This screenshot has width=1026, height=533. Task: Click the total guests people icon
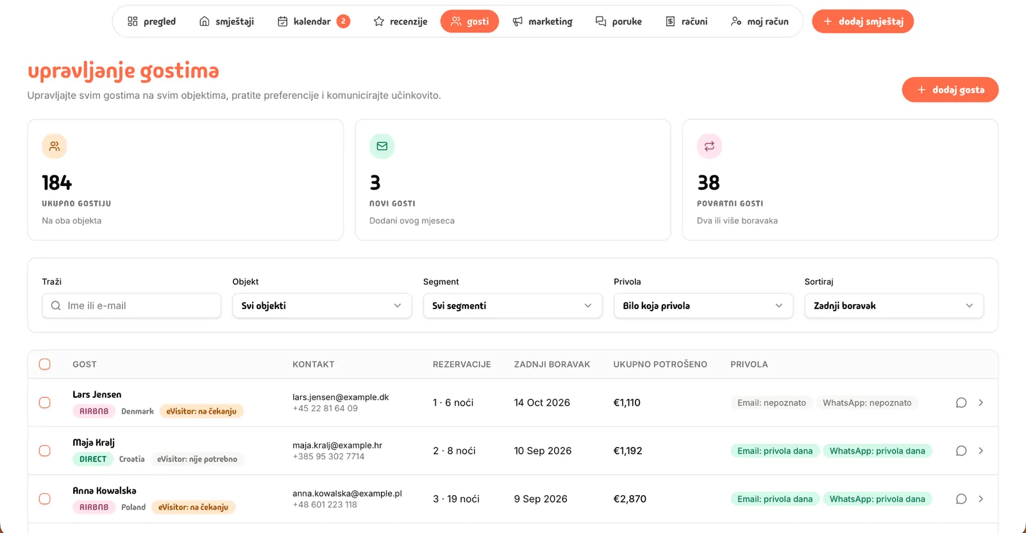point(55,146)
